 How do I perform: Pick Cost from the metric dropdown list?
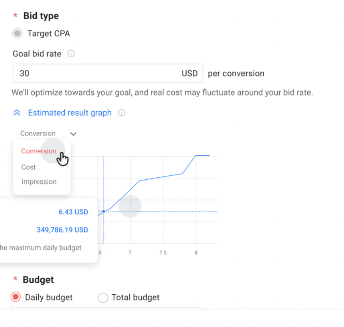click(x=28, y=167)
